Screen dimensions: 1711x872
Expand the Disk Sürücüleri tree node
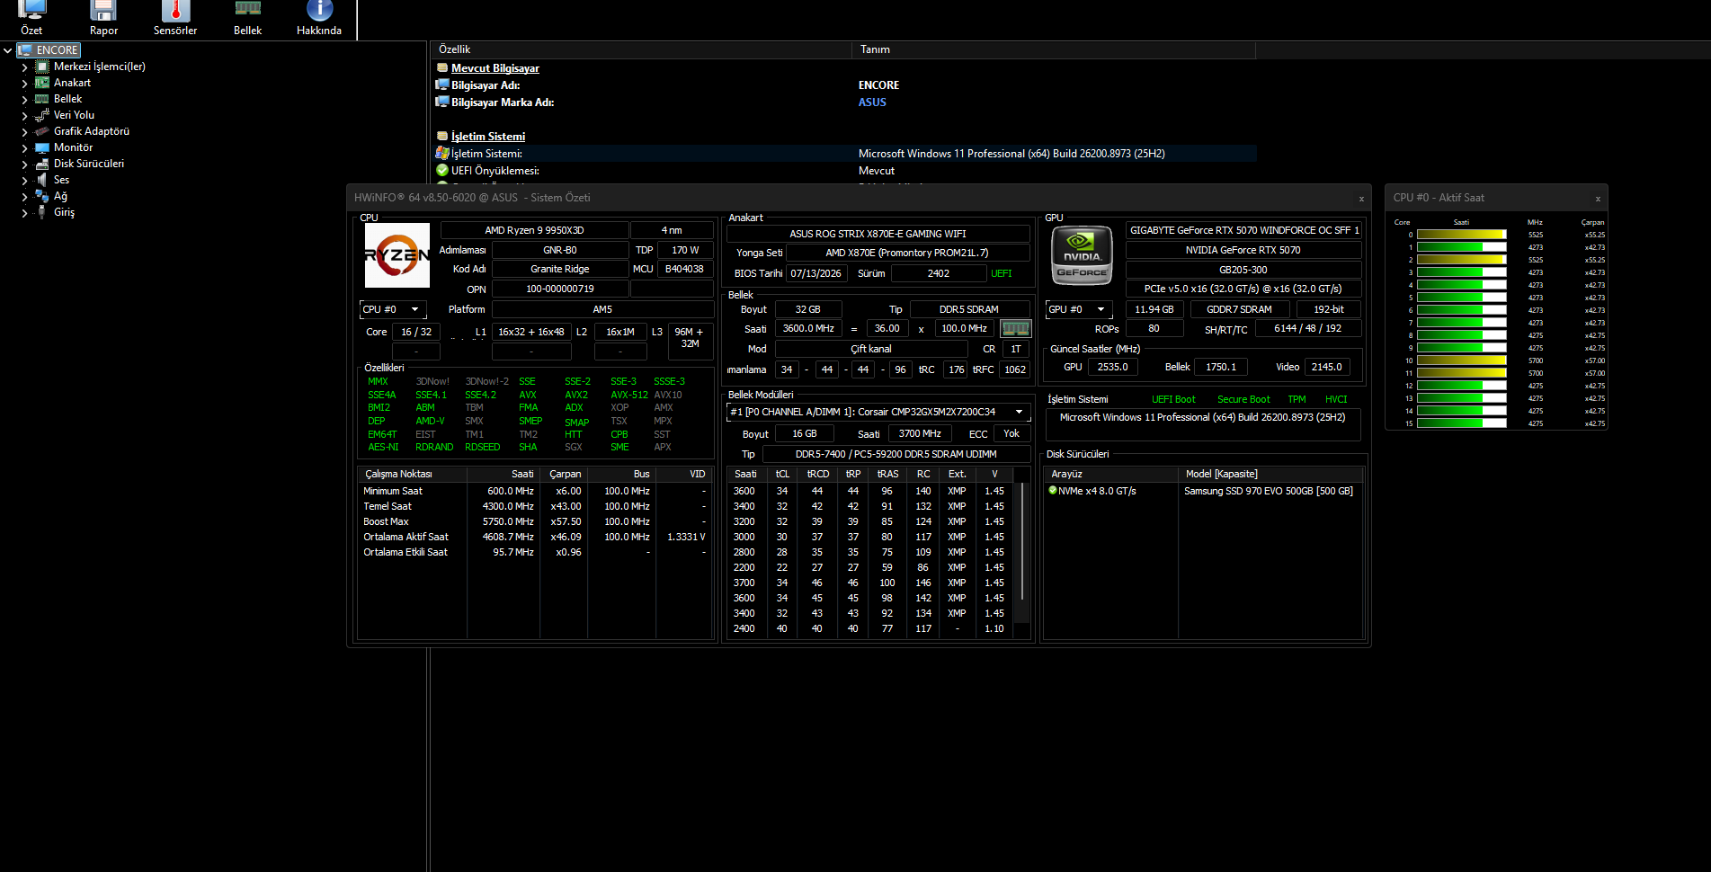(x=24, y=164)
